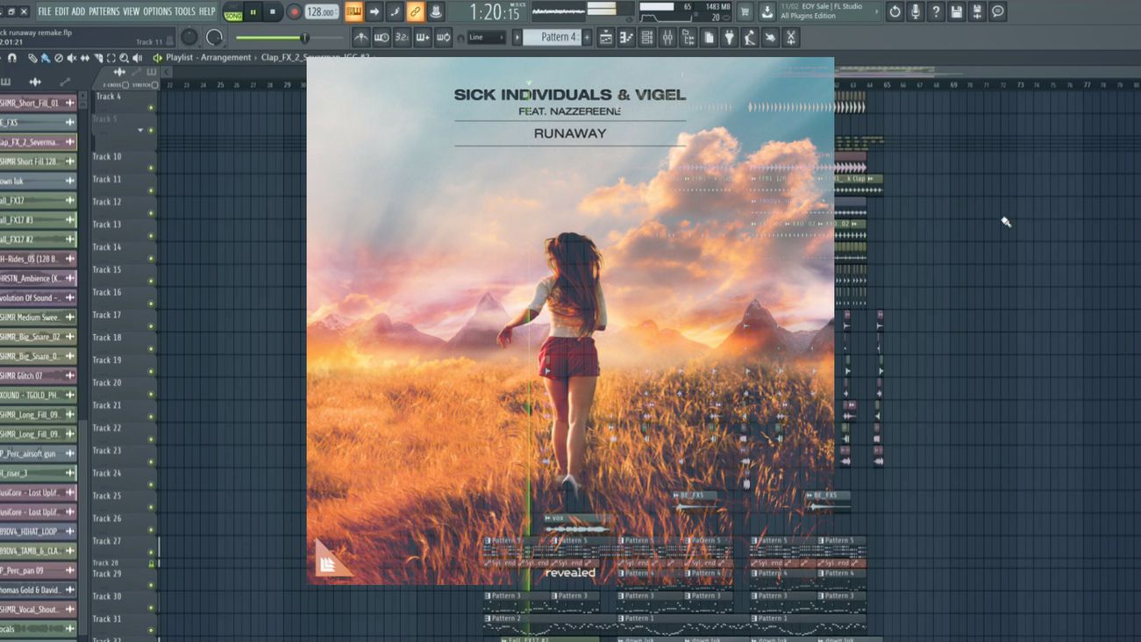Open the Channel rack view icon
Viewport: 1141px width, 642px height.
tap(647, 38)
